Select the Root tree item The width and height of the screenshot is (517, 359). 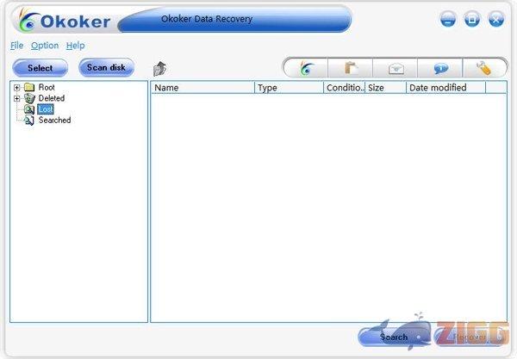pyautogui.click(x=47, y=87)
